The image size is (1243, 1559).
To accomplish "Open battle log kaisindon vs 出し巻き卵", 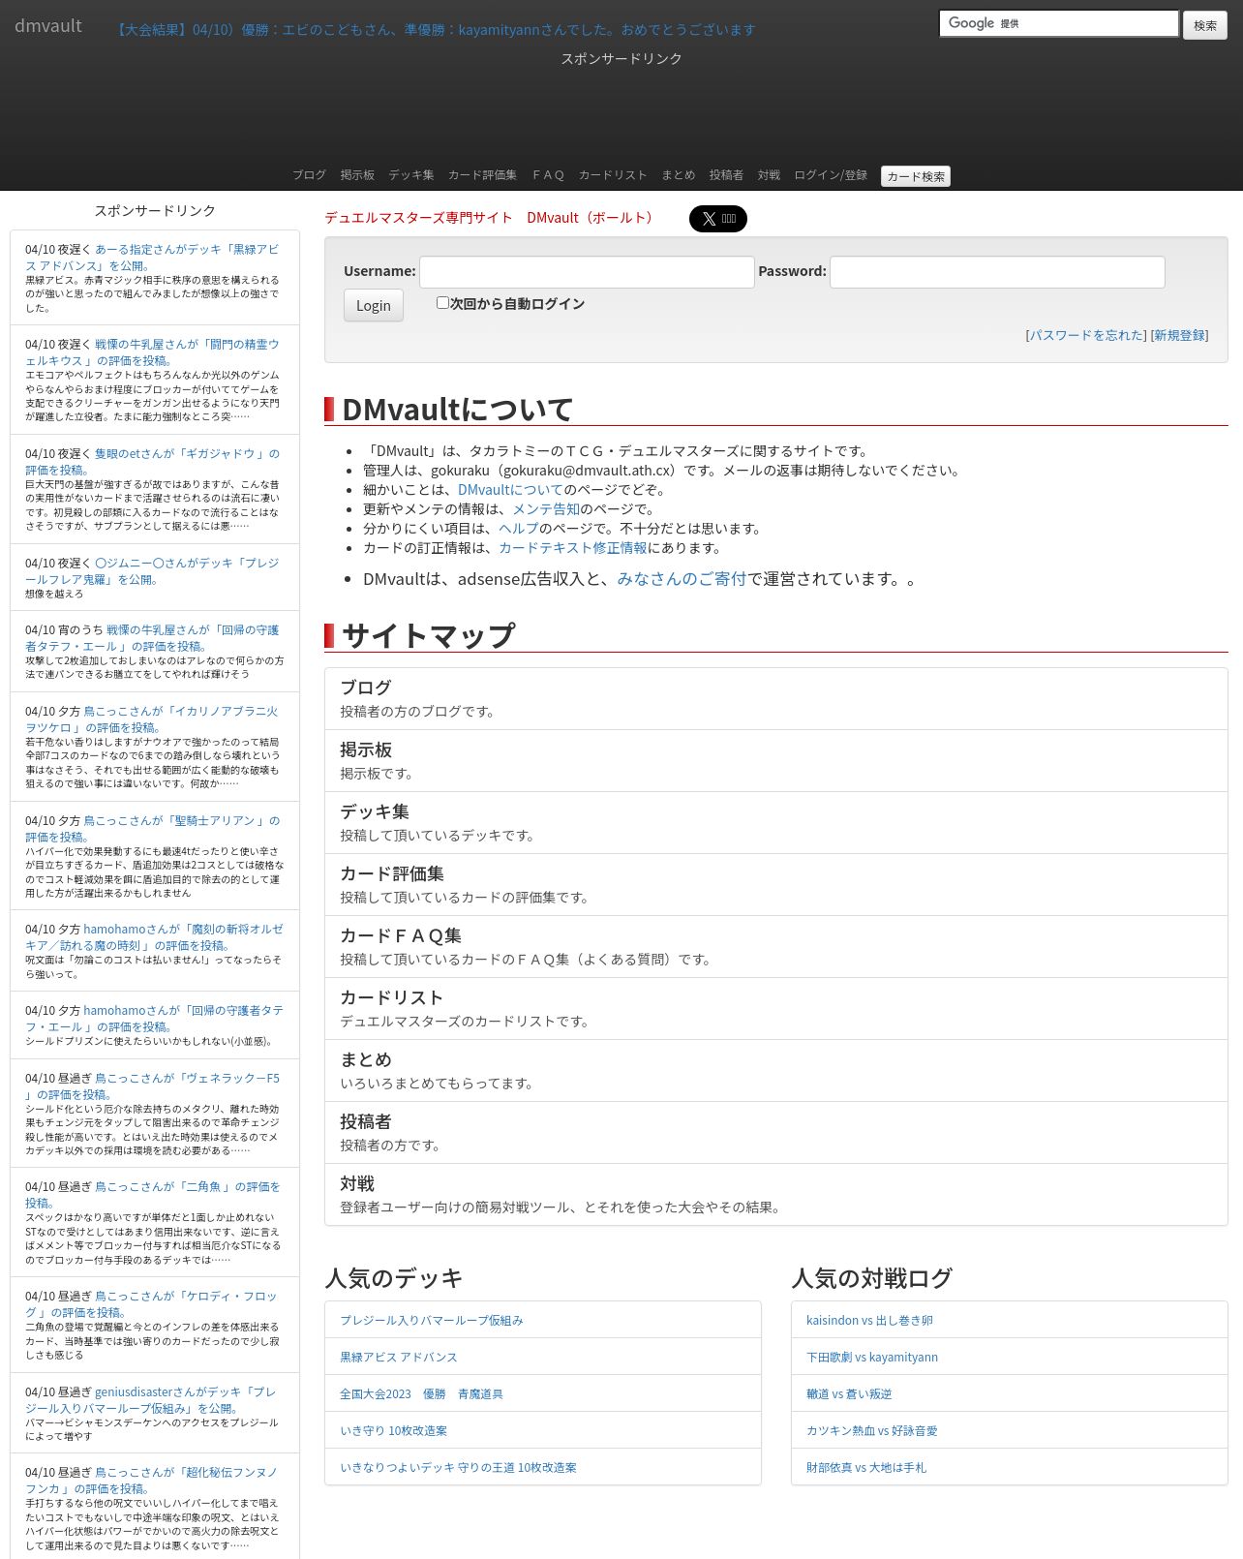I will 869,1321.
